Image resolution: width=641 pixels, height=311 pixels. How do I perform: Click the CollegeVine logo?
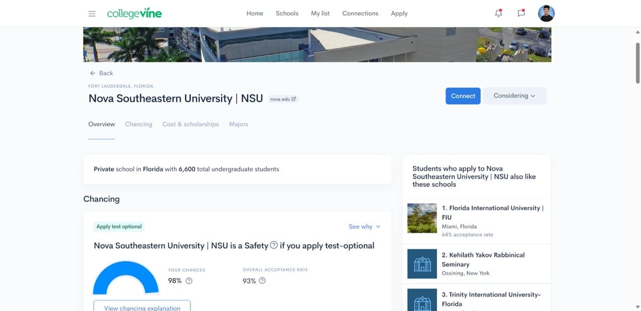pos(134,13)
